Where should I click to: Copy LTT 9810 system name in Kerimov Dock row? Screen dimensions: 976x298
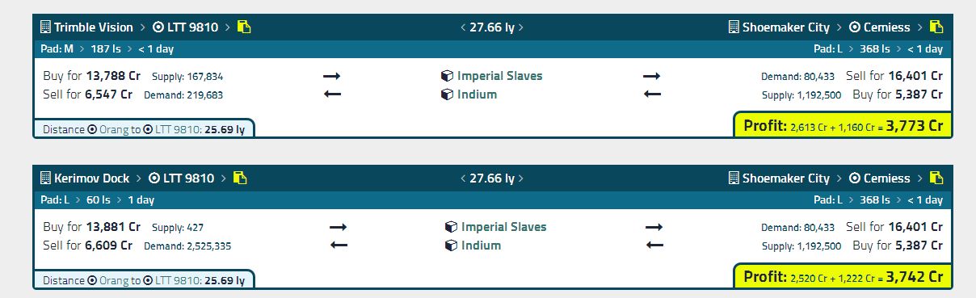240,178
